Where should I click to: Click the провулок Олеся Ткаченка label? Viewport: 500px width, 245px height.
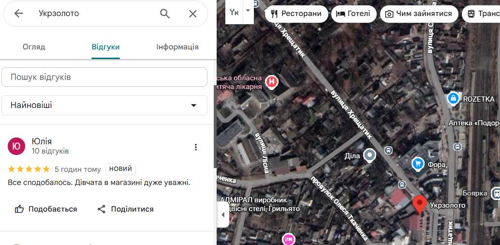coord(340,209)
